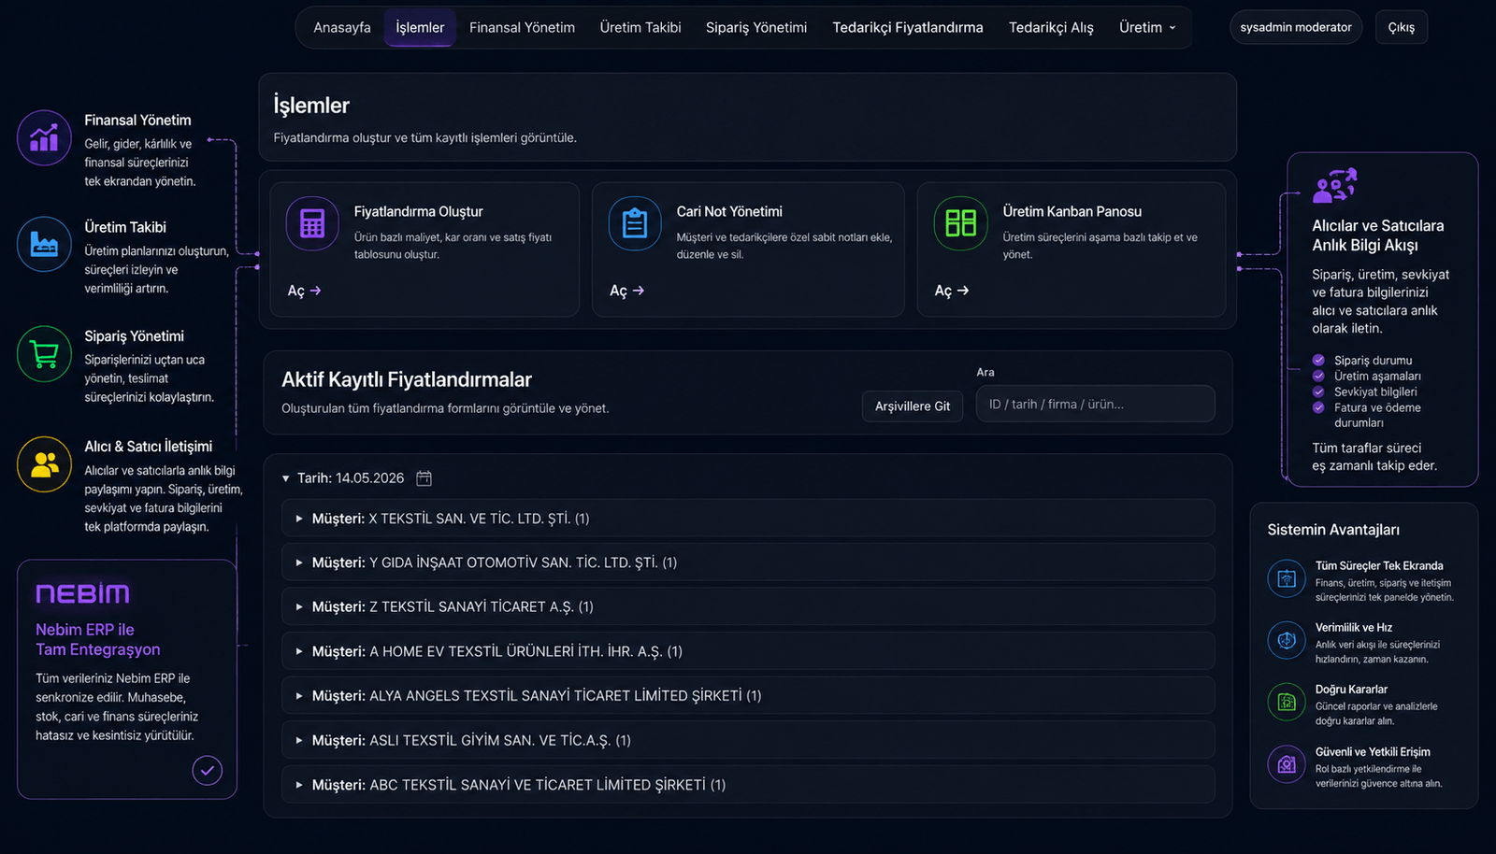Expand the Z TEKSTİL SANAYİ TİCARET row
Screen dimensions: 1496x854
coord(748,606)
